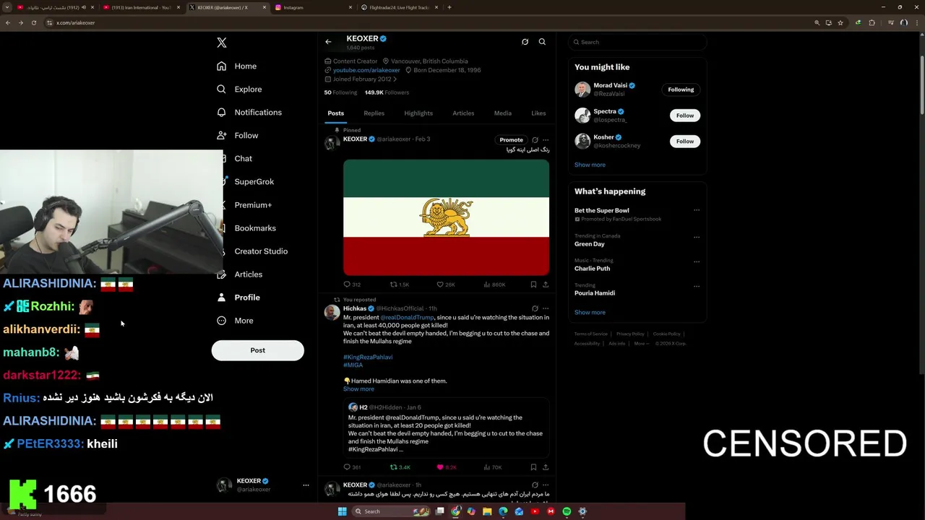Image resolution: width=925 pixels, height=520 pixels.
Task: Open more options on the pinned post
Action: (546, 139)
